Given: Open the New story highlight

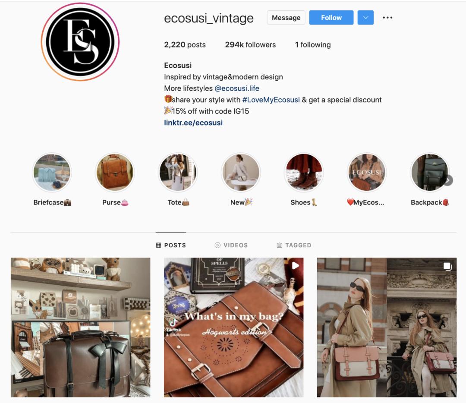Looking at the screenshot, I should (241, 172).
